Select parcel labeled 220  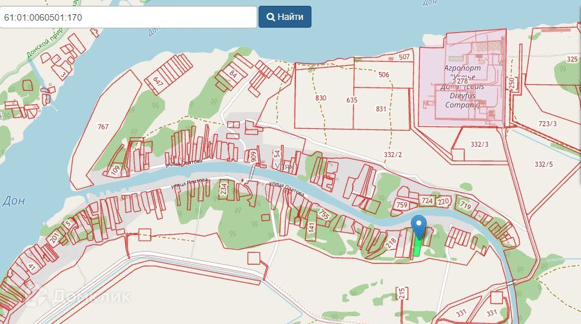point(443,202)
